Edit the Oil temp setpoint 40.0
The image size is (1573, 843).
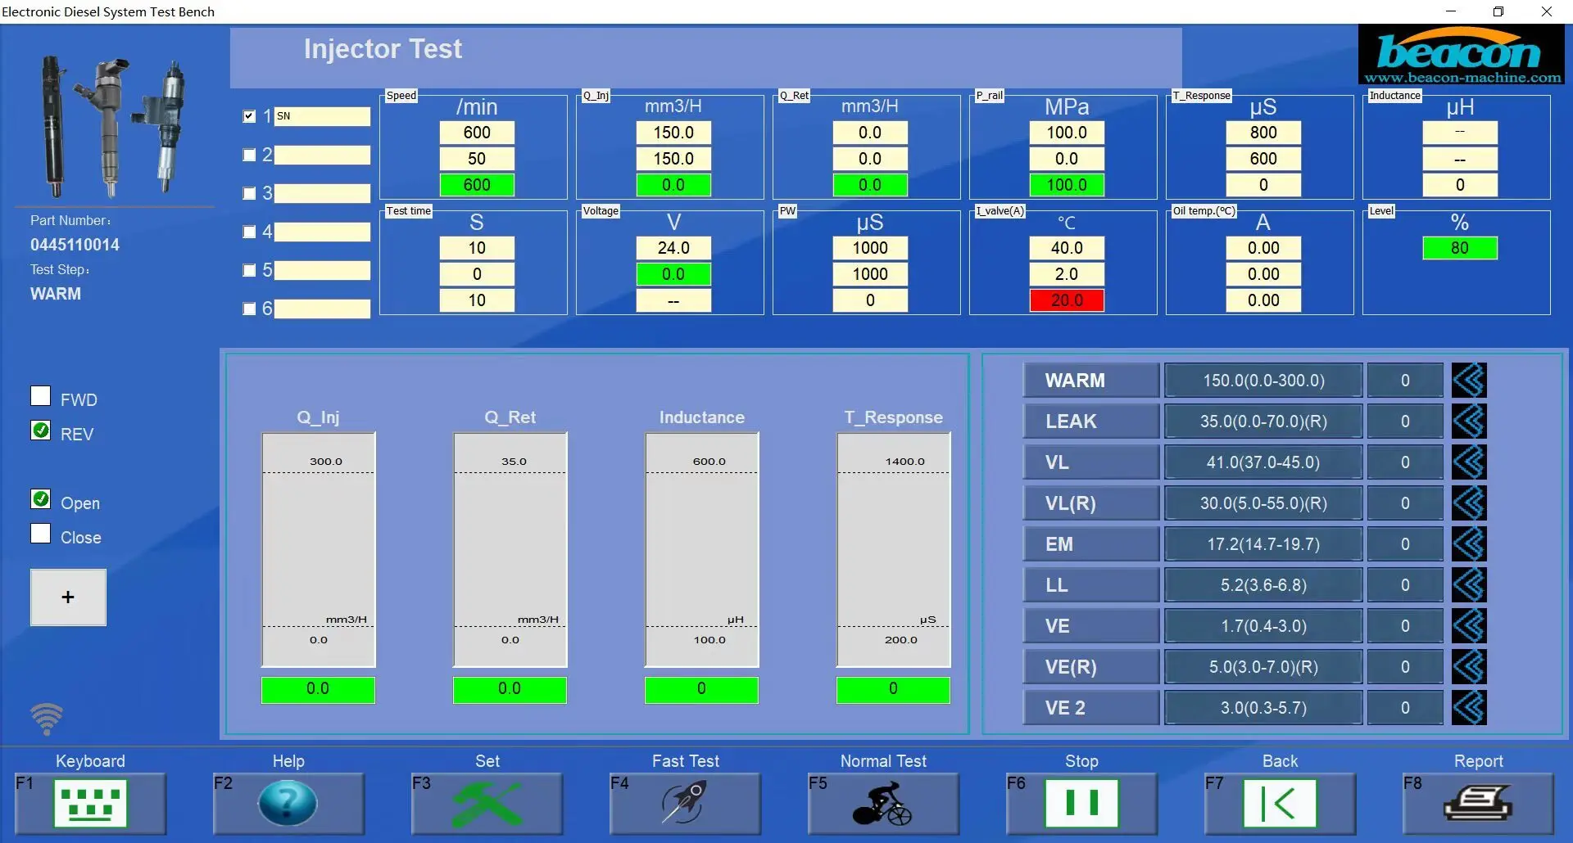click(x=1067, y=248)
